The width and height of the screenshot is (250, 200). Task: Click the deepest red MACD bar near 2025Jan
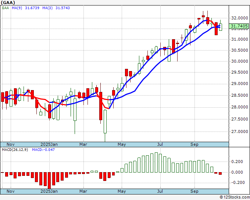(49, 181)
